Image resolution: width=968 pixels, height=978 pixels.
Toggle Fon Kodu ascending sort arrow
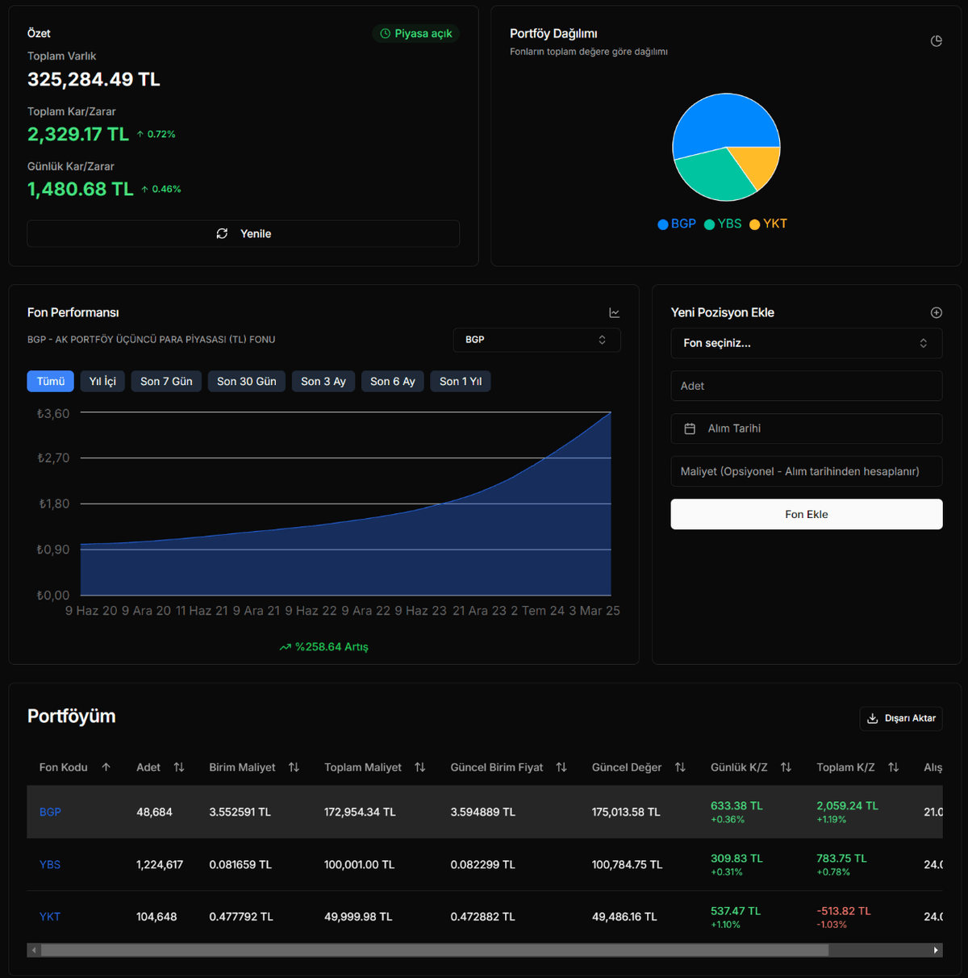click(106, 767)
